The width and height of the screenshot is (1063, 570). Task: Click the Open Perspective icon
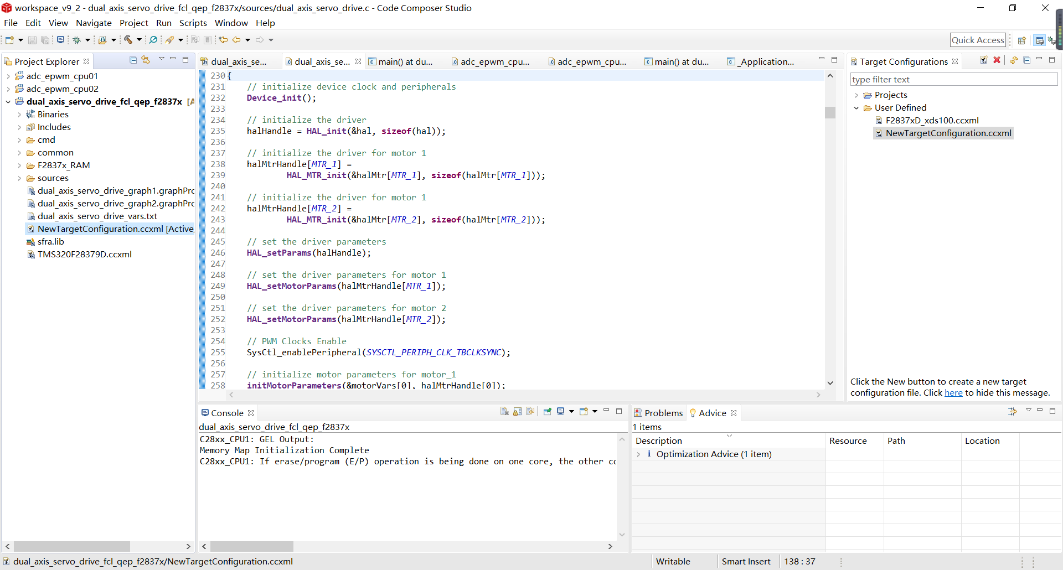[1021, 40]
